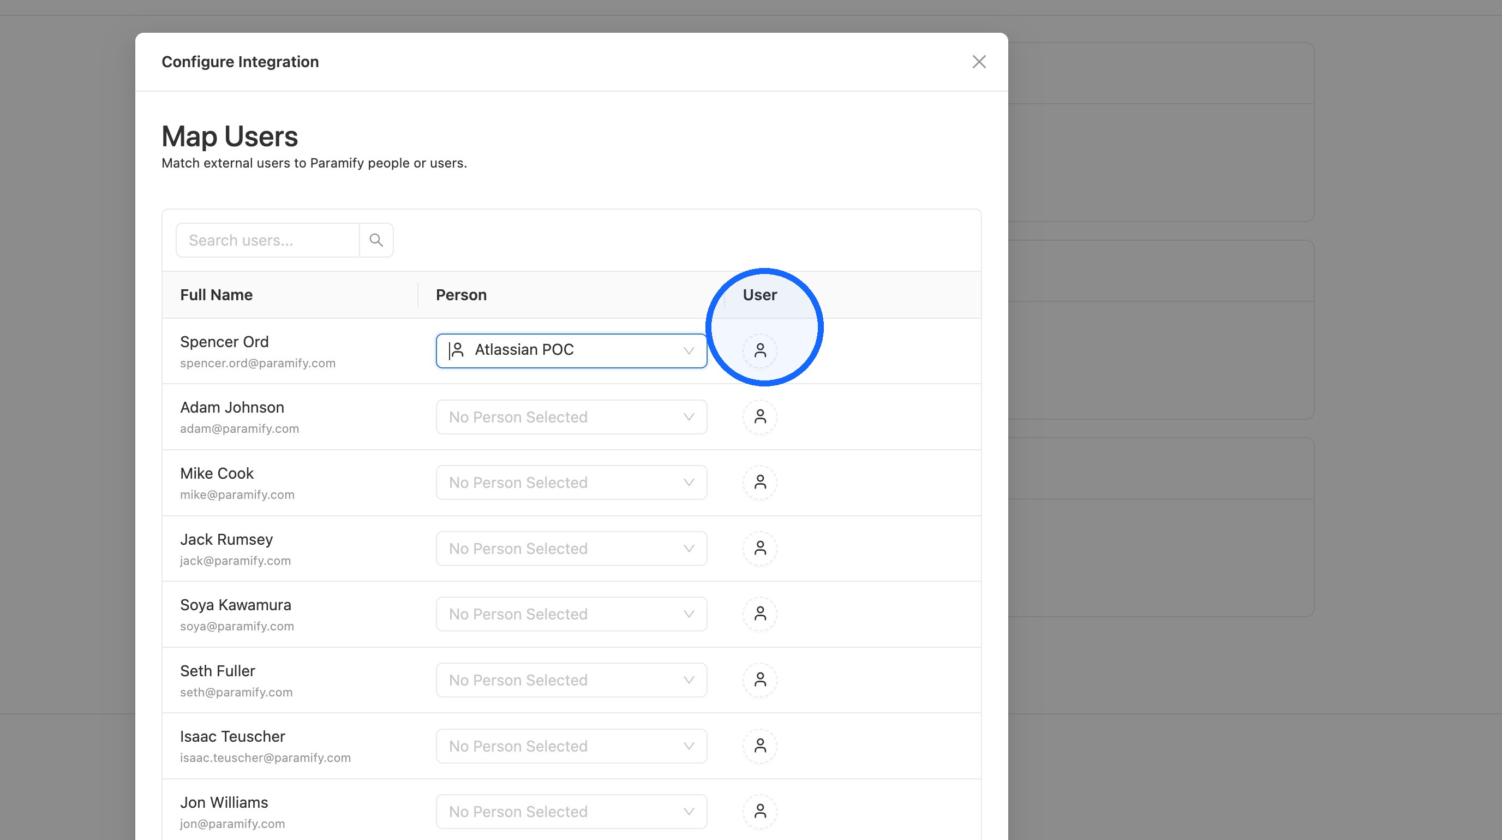The height and width of the screenshot is (840, 1502).
Task: Click email mike@paramify.com
Action: [237, 495]
